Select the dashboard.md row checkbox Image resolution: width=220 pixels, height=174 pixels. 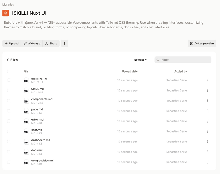[9, 142]
